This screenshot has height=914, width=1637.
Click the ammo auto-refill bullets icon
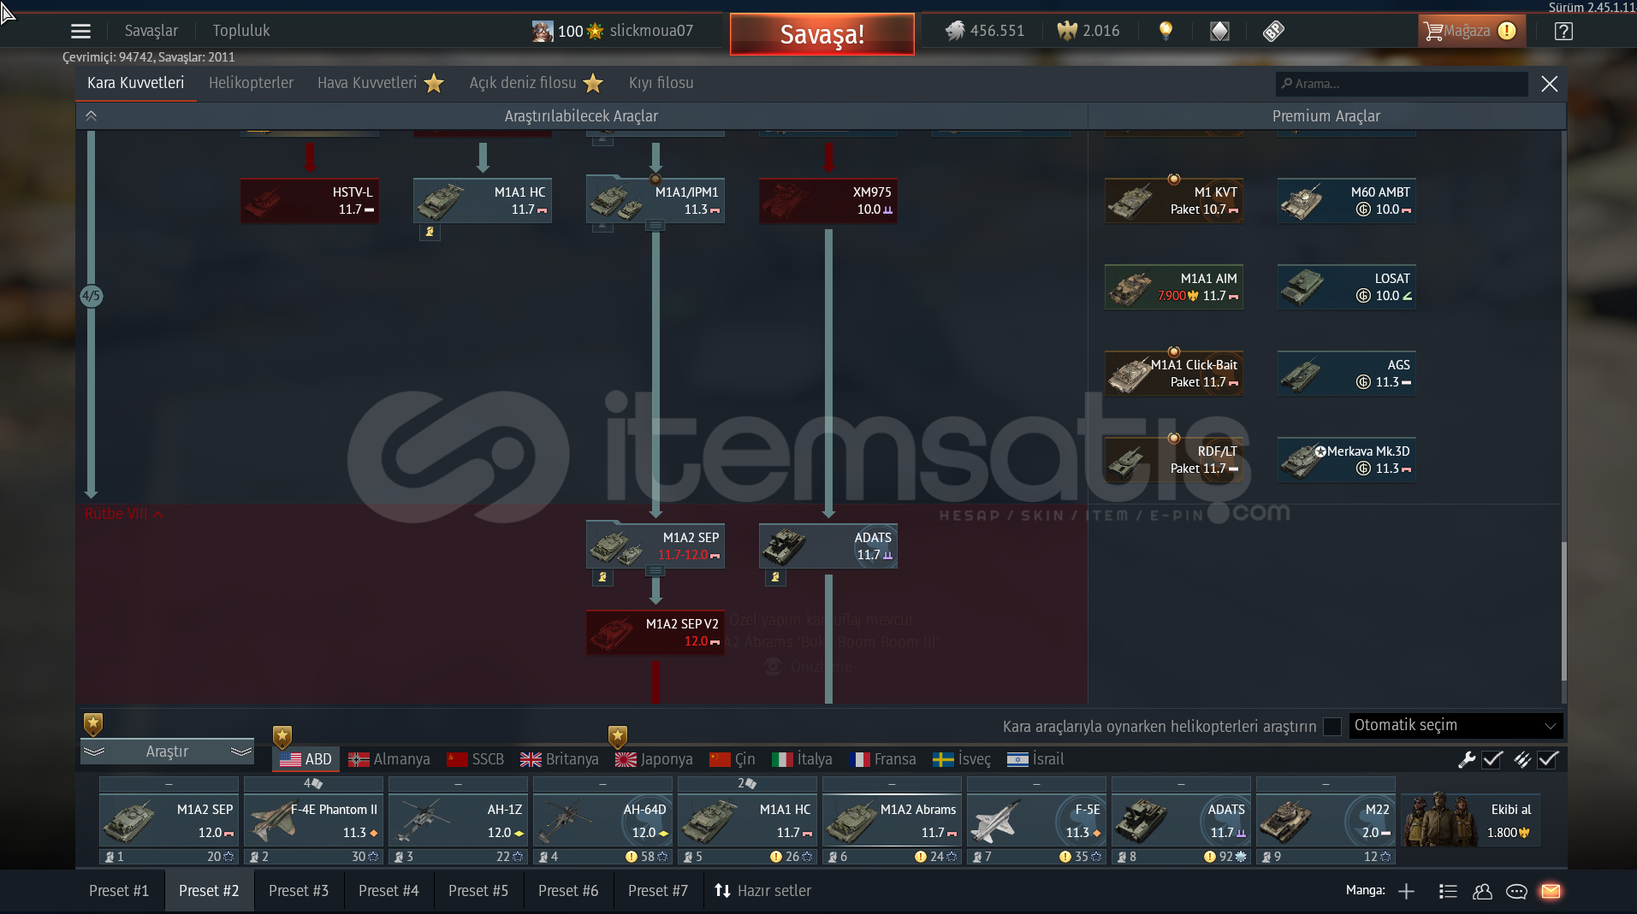pos(1522,759)
